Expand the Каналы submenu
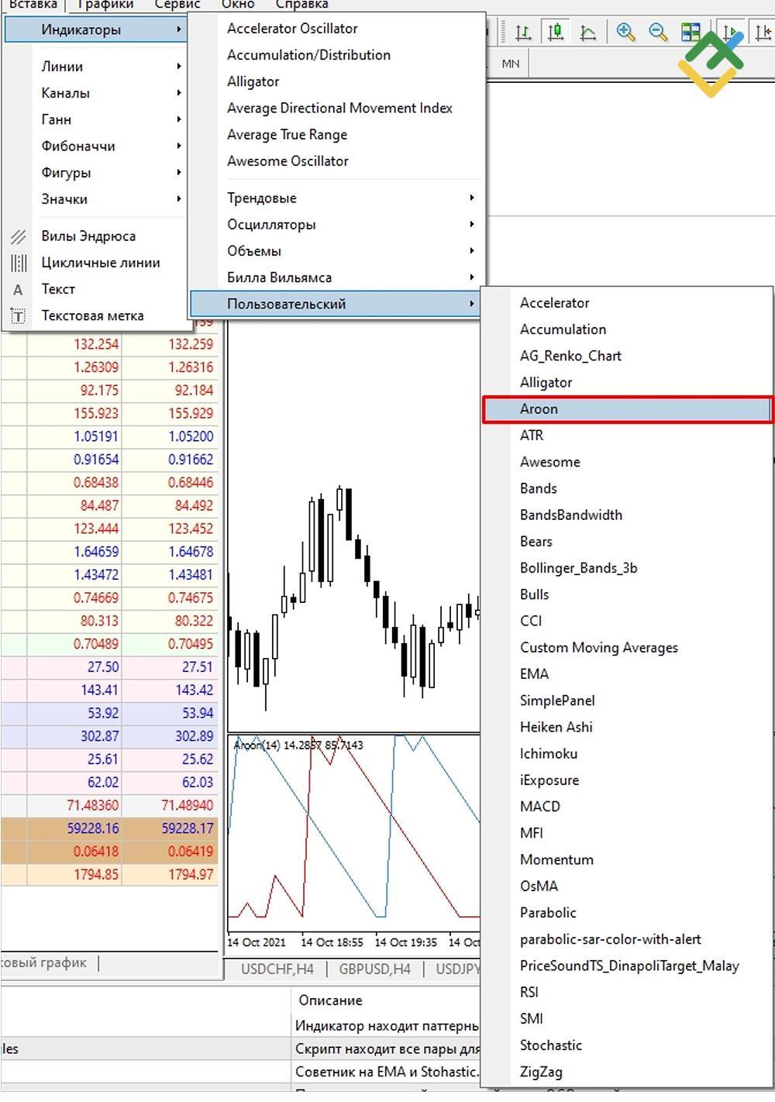The height and width of the screenshot is (1102, 775). (95, 93)
